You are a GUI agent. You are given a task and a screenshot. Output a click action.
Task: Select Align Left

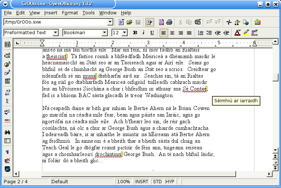164,33
